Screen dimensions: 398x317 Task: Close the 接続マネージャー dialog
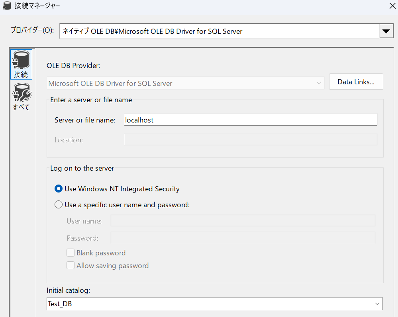point(392,6)
